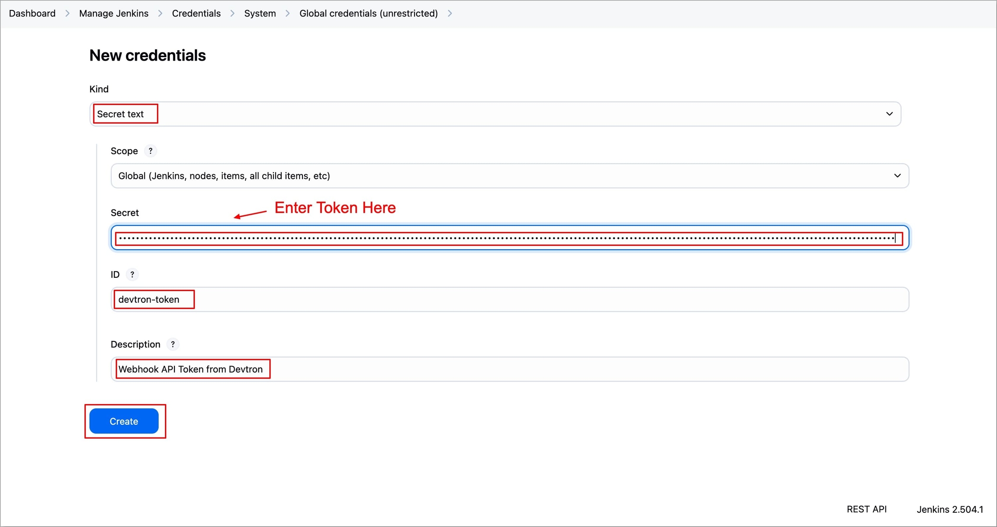Open Manage Jenkins breadcrumb
Image resolution: width=997 pixels, height=527 pixels.
point(113,13)
